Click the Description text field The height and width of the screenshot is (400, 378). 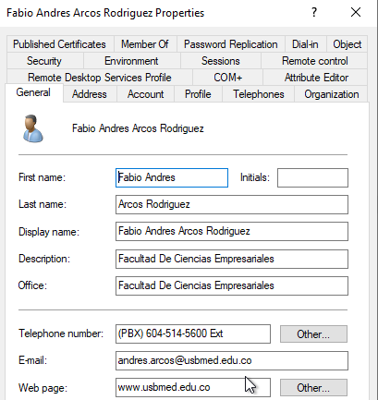232,259
